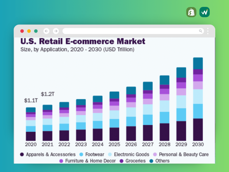Select the Others top segment of 2025 bar
Screen dimensions: 229x172
click(114, 95)
